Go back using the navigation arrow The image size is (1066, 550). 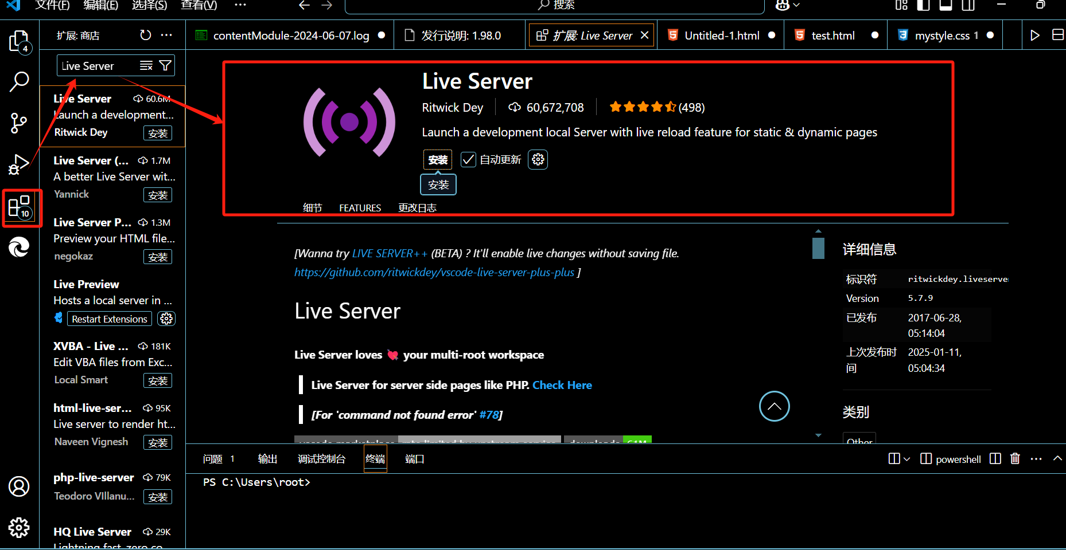coord(304,5)
